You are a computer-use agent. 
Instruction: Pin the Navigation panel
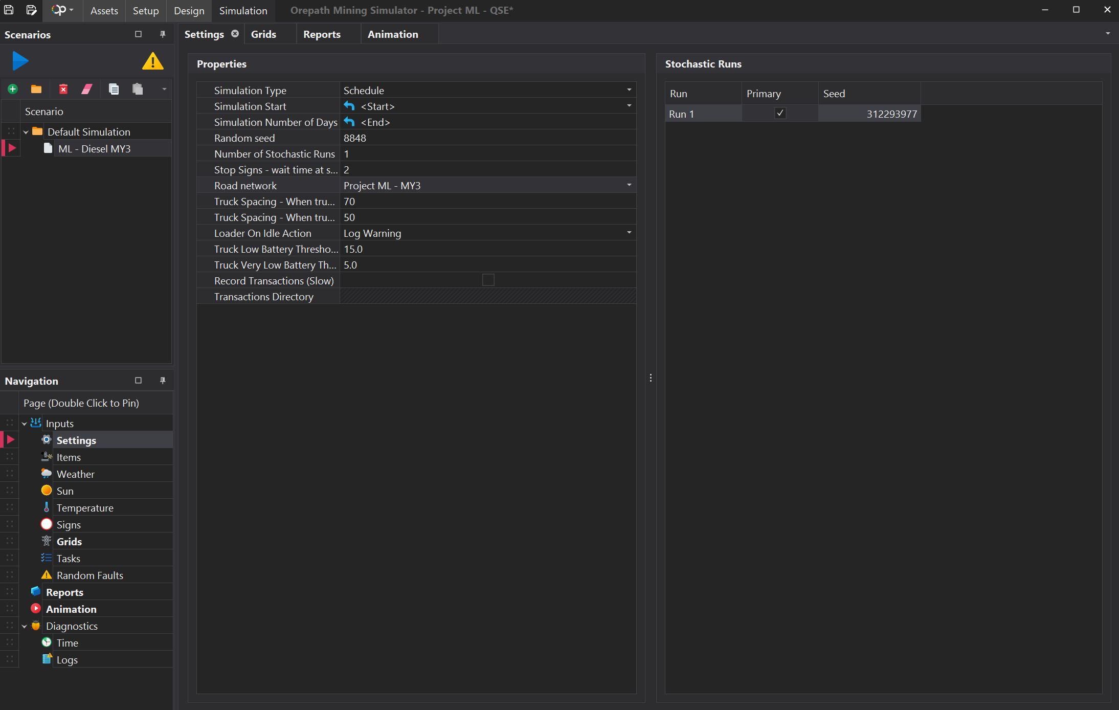(x=163, y=381)
